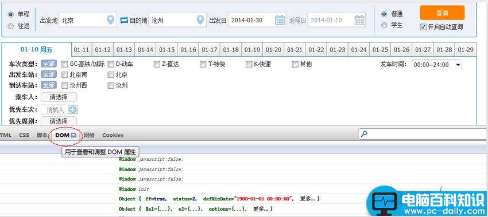This screenshot has width=488, height=217.
Task: Click the 优先车次 请输入 input field
Action: coord(55,109)
